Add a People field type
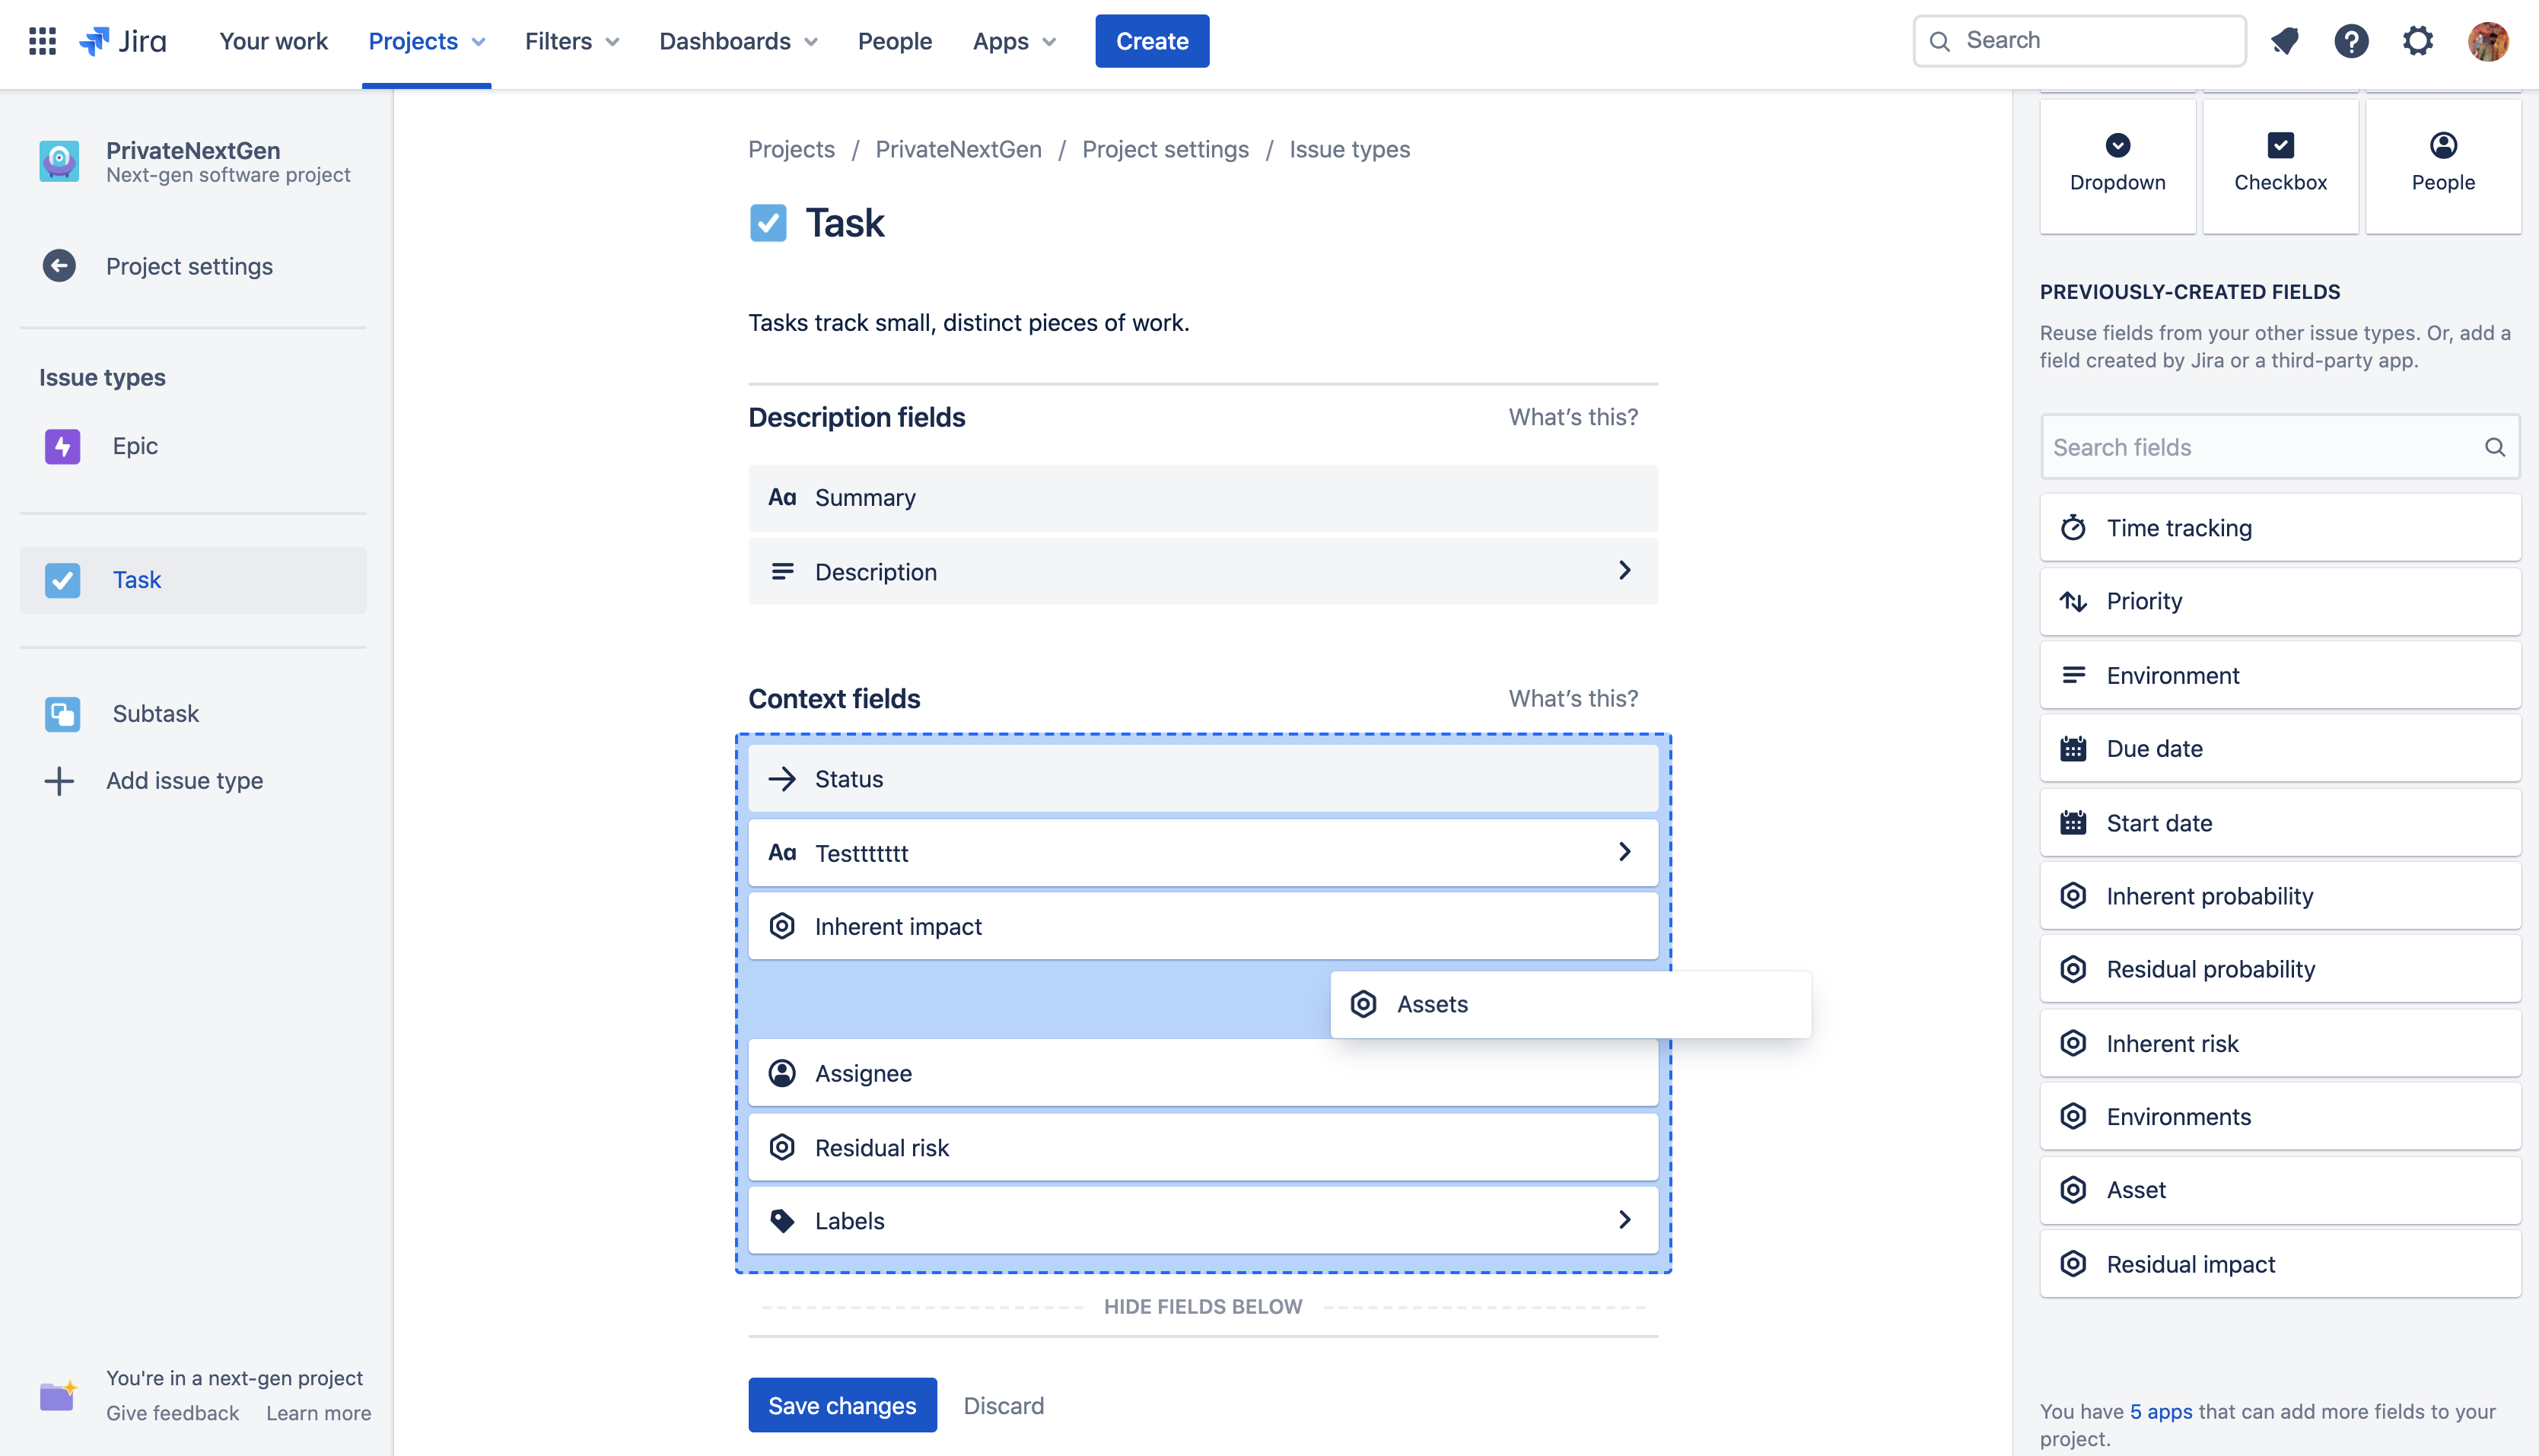The height and width of the screenshot is (1456, 2539). coord(2443,166)
